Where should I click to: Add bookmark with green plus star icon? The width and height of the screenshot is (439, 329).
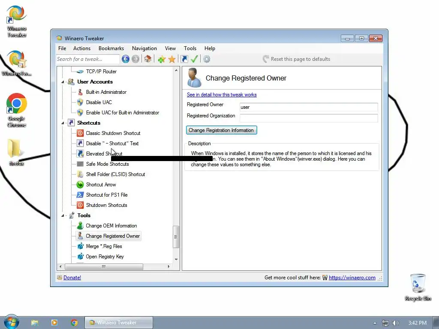coord(162,59)
